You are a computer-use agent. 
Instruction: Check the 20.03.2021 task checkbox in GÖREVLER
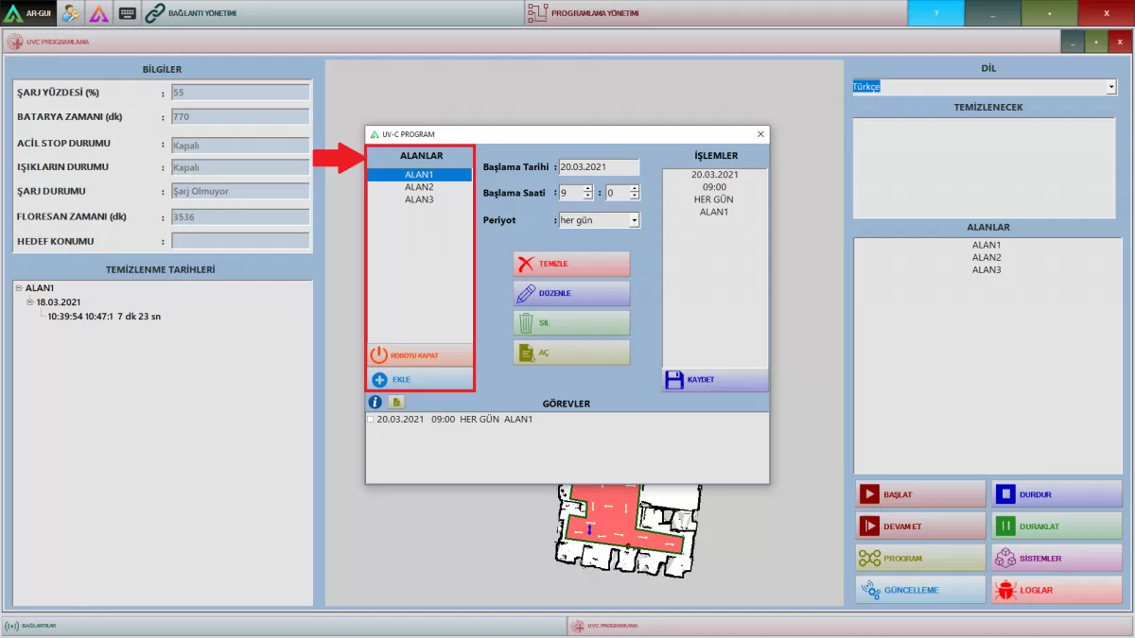[x=371, y=420]
